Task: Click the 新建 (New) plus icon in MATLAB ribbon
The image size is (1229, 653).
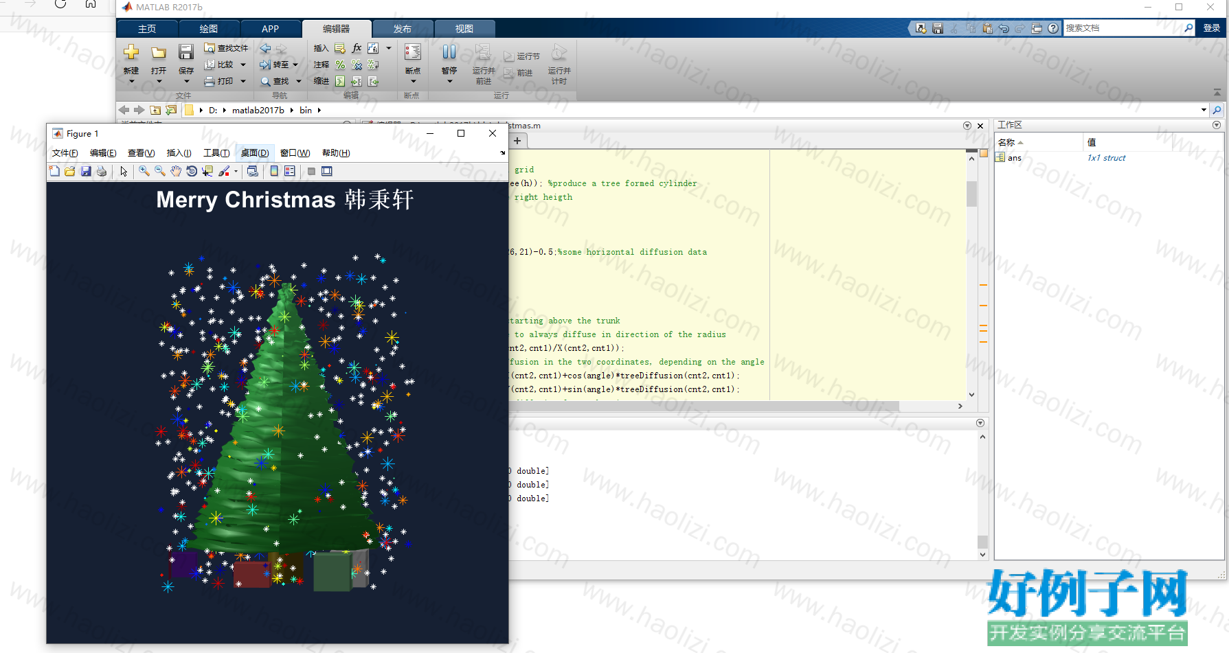Action: click(131, 52)
